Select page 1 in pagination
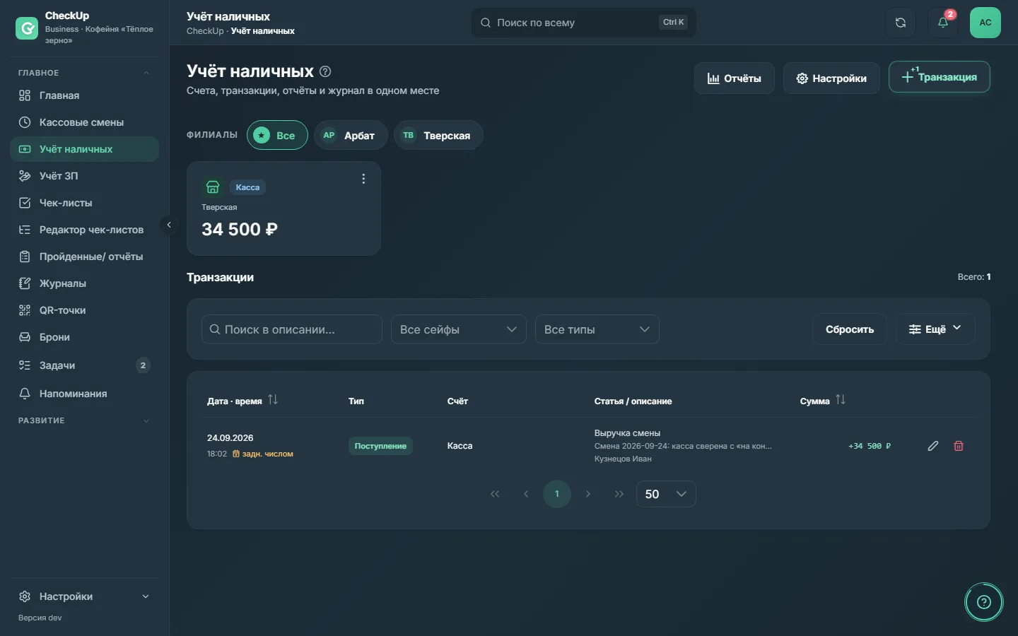This screenshot has width=1018, height=636. (x=557, y=494)
